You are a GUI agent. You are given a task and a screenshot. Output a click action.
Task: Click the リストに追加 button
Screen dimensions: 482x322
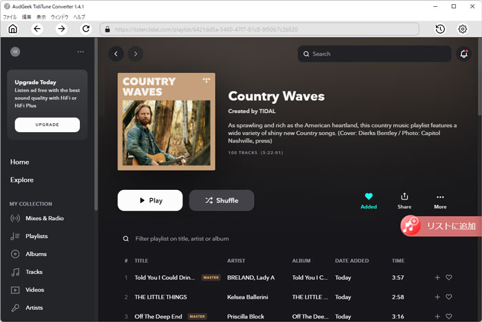441,226
